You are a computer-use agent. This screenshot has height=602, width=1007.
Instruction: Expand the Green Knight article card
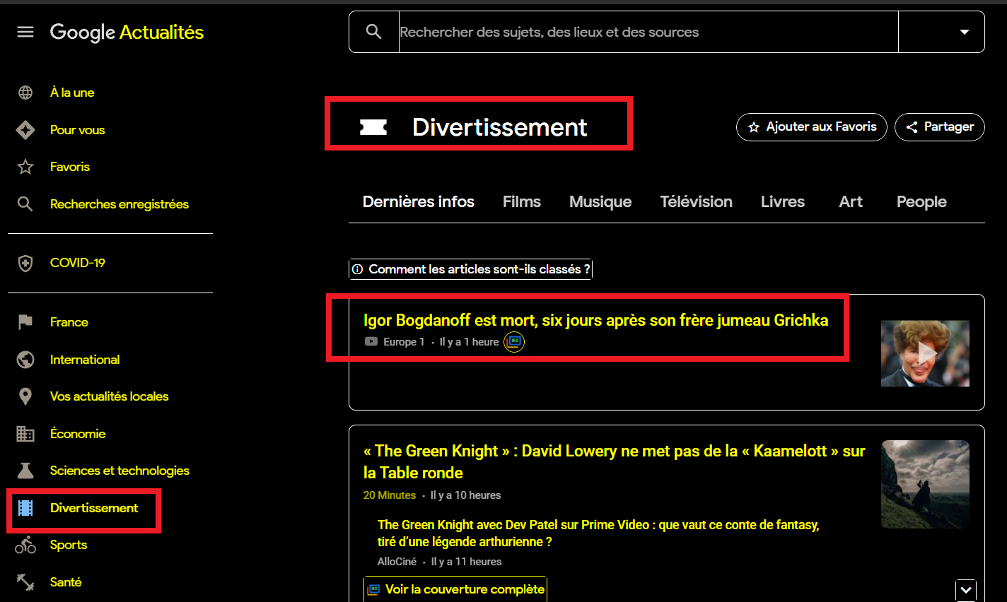966,590
